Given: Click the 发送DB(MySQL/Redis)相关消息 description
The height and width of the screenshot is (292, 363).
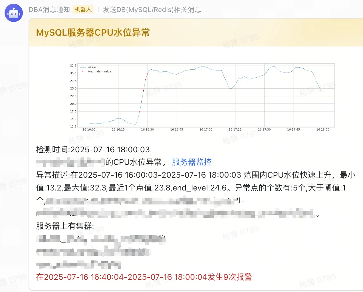Looking at the screenshot, I should click(x=152, y=10).
